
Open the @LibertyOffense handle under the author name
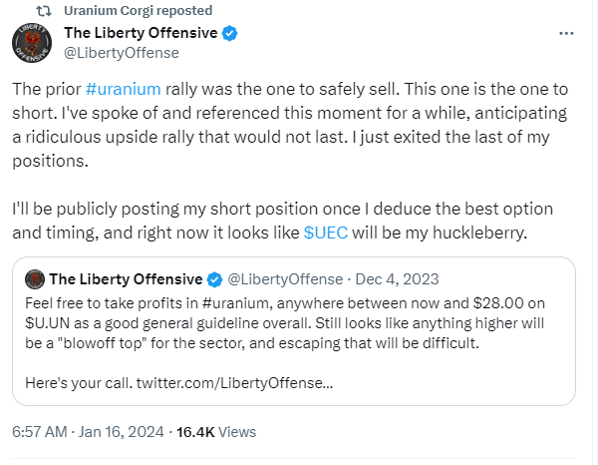coord(122,53)
